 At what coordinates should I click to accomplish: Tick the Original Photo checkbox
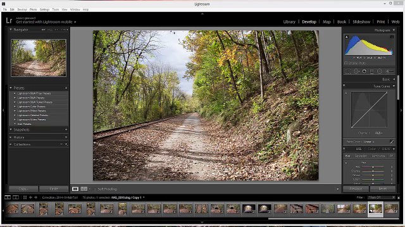[346, 63]
